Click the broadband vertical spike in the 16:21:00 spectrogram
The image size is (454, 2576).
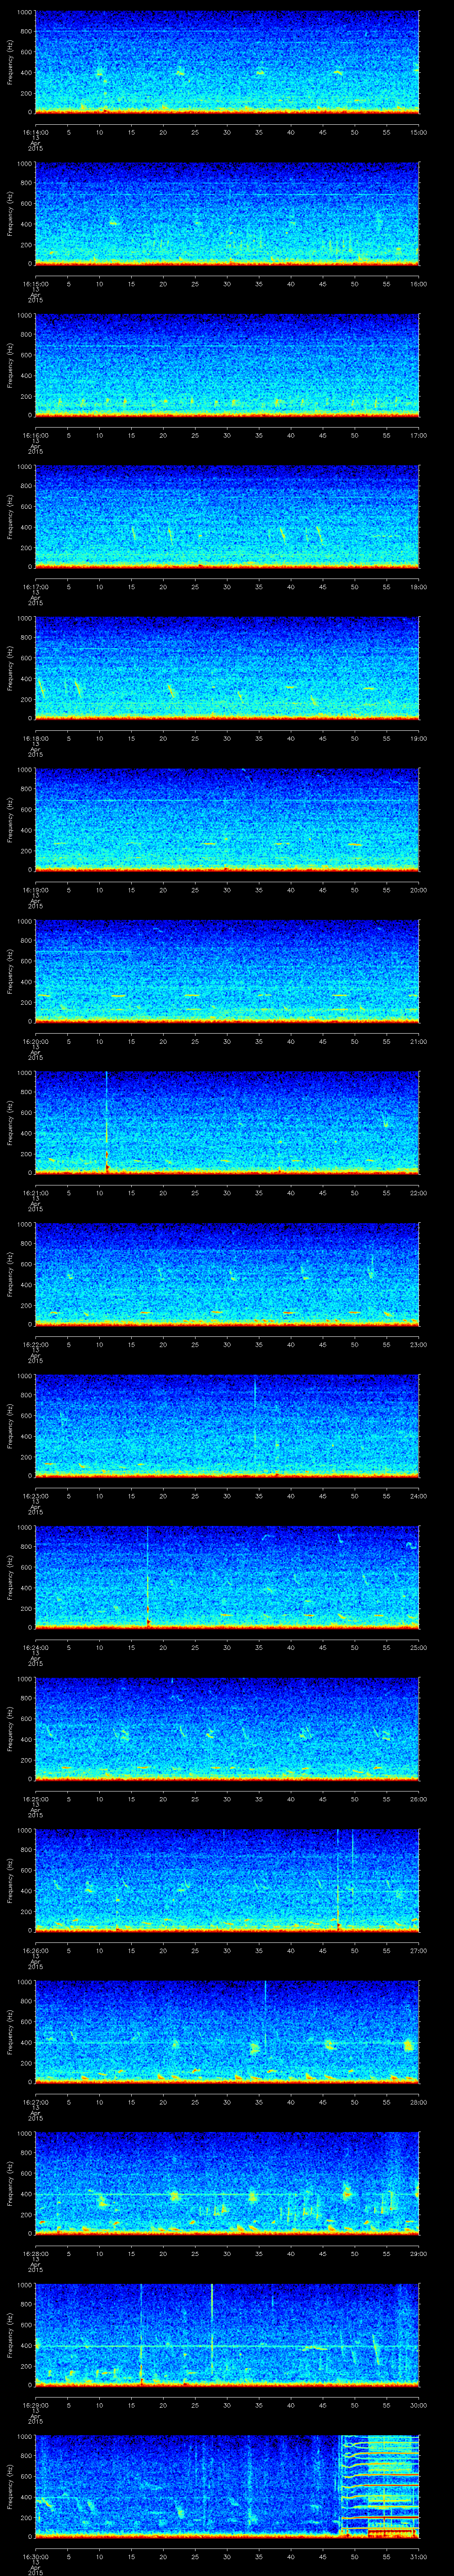click(107, 1122)
